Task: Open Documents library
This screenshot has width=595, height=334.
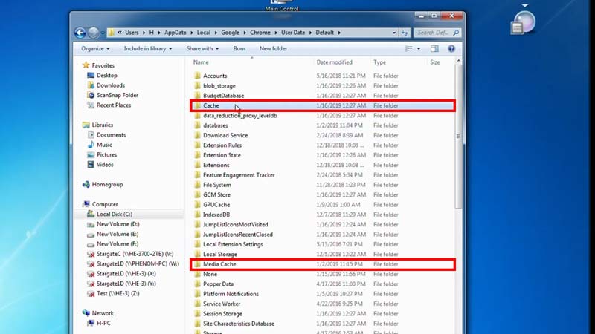Action: pyautogui.click(x=111, y=135)
